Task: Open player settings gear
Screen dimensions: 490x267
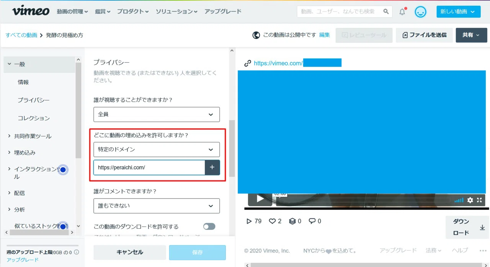Action: point(470,200)
